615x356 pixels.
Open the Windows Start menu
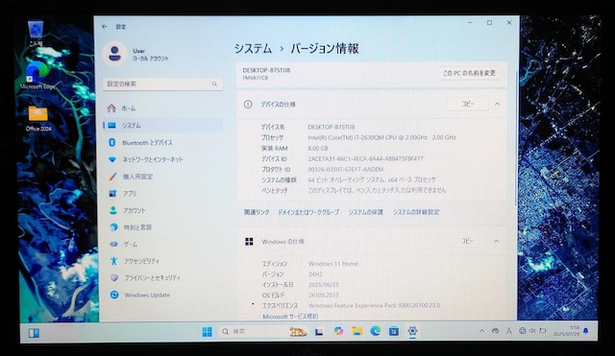click(x=208, y=332)
